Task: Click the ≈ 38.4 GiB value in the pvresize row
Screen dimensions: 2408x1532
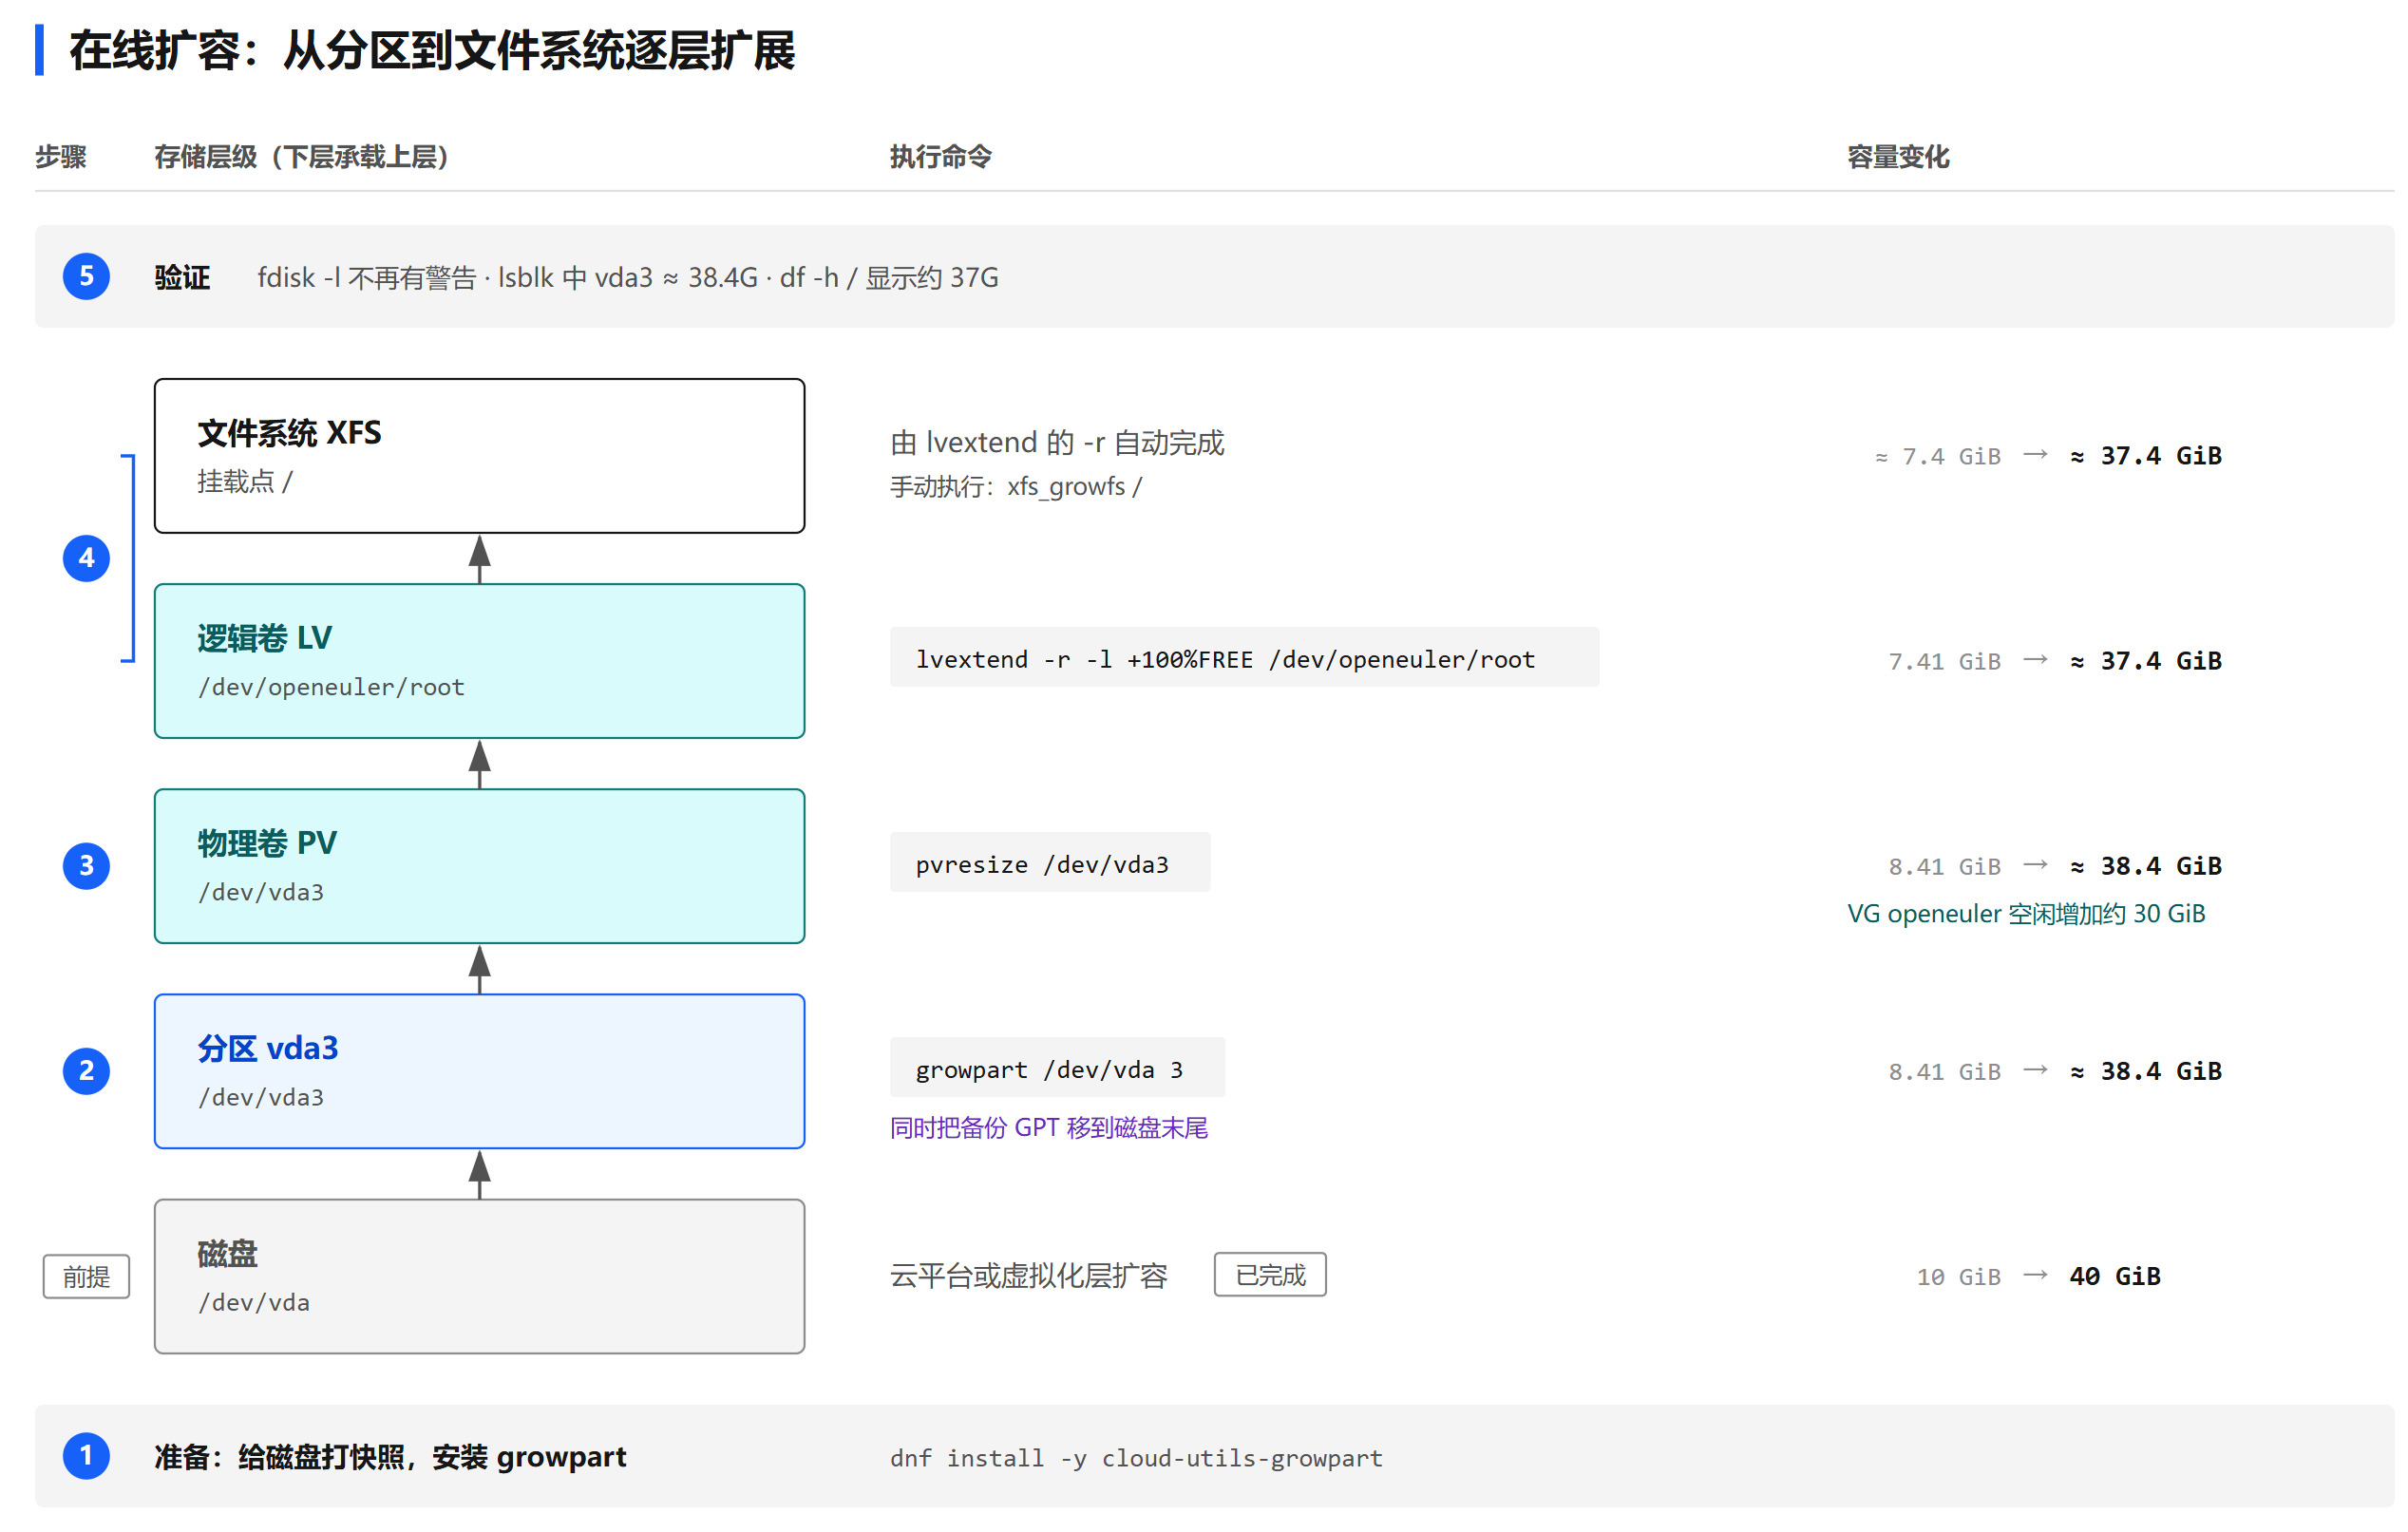Action: point(2146,865)
